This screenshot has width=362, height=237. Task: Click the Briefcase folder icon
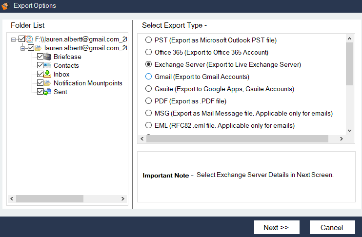pos(48,57)
